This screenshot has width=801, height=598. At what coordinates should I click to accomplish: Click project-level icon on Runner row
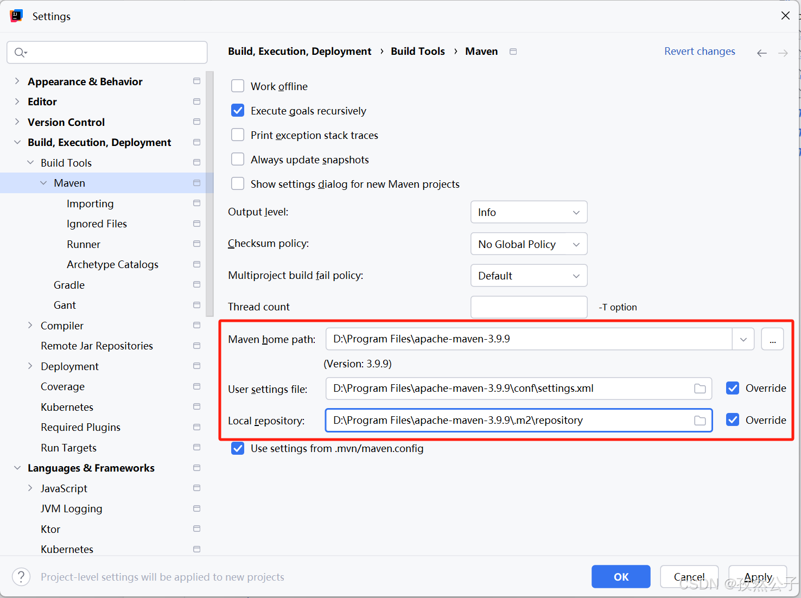(196, 244)
